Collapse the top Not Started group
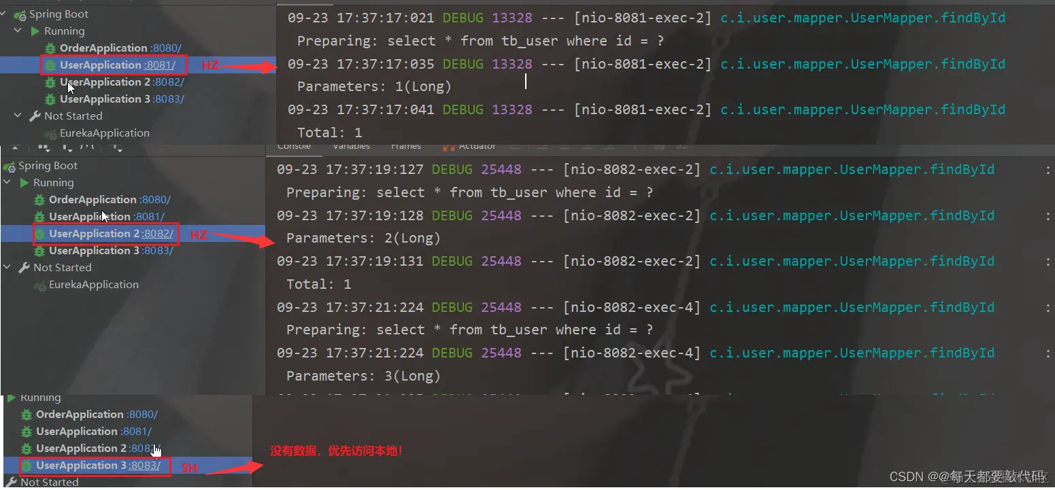 click(18, 116)
